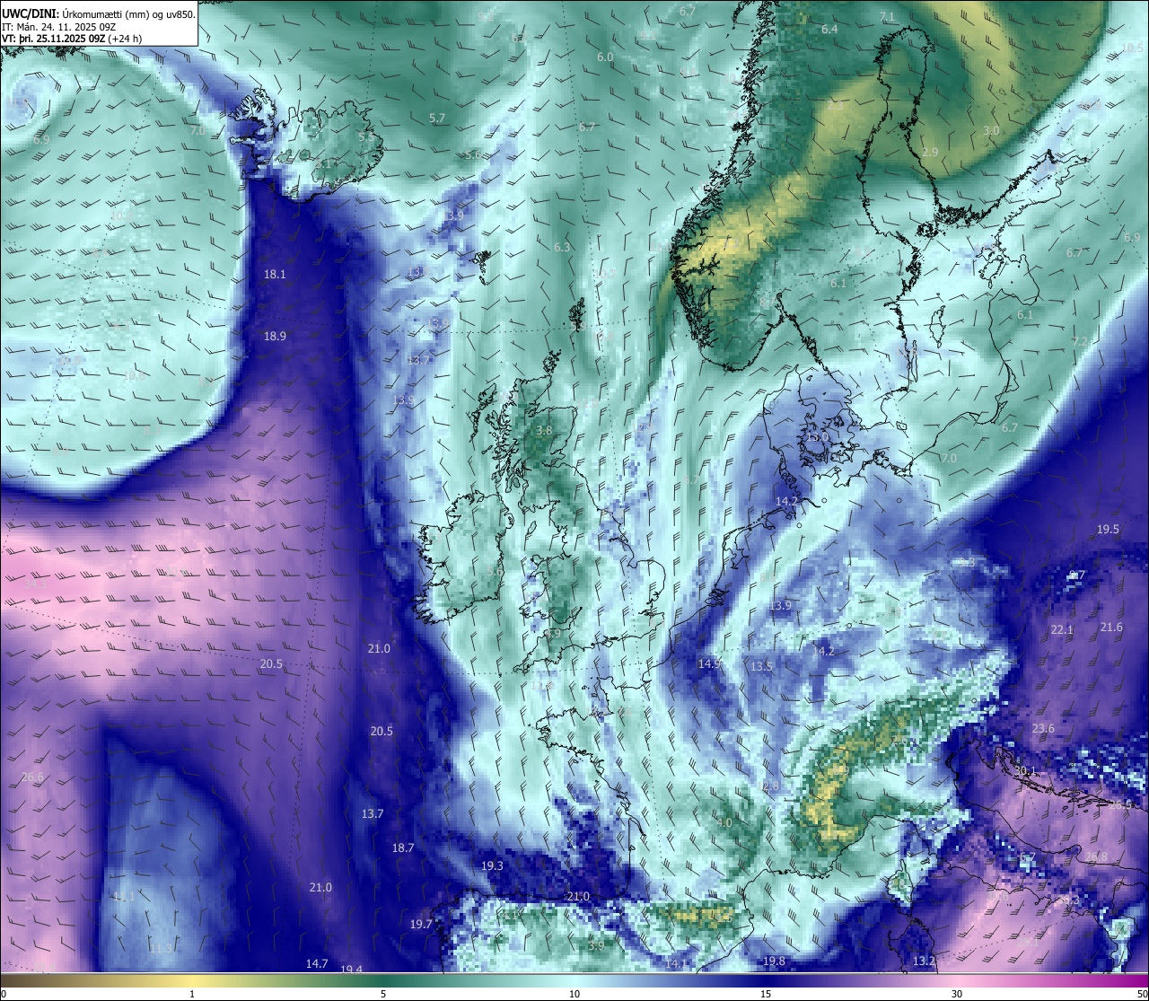Click the map value '13.2'
Screen dimensions: 1149x1001
point(924,961)
